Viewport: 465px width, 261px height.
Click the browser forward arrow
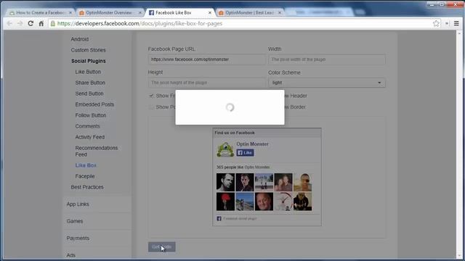[20, 23]
